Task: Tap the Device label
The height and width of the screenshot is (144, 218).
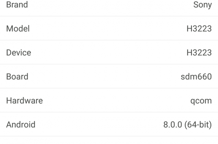Action: point(19,53)
